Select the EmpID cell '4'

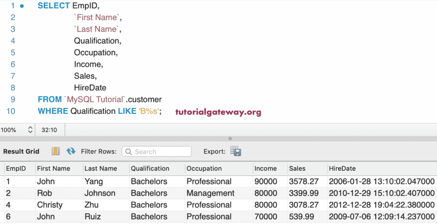8,205
